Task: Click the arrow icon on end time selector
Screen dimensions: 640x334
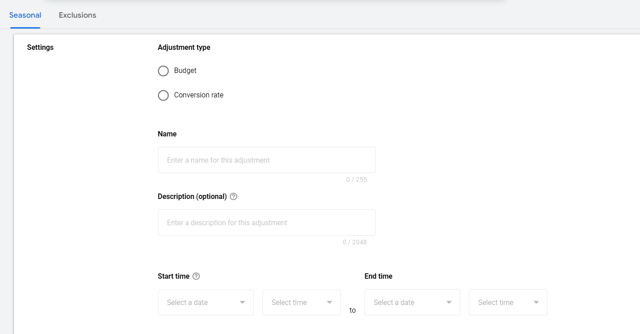Action: point(536,302)
